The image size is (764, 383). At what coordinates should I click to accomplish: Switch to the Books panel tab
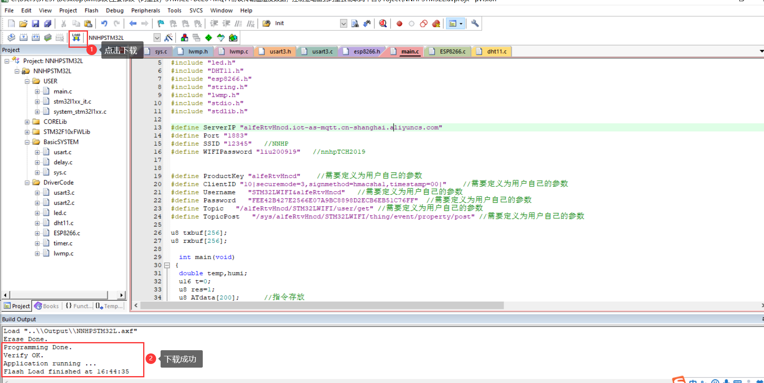click(47, 306)
